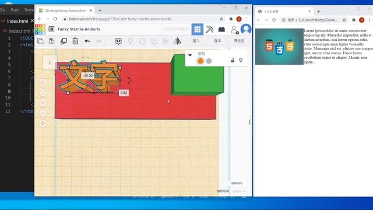The height and width of the screenshot is (210, 373).
Task: Go back in Tinkercad browser window
Action: click(x=40, y=19)
